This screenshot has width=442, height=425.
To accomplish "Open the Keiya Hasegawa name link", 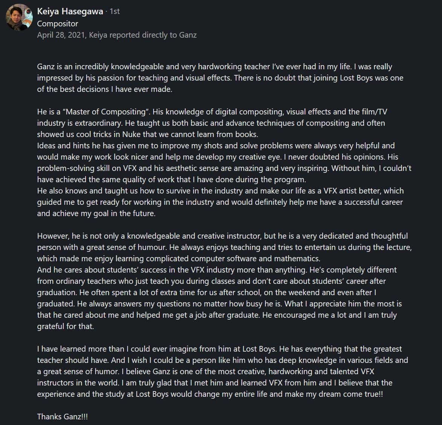I will pyautogui.click(x=70, y=12).
